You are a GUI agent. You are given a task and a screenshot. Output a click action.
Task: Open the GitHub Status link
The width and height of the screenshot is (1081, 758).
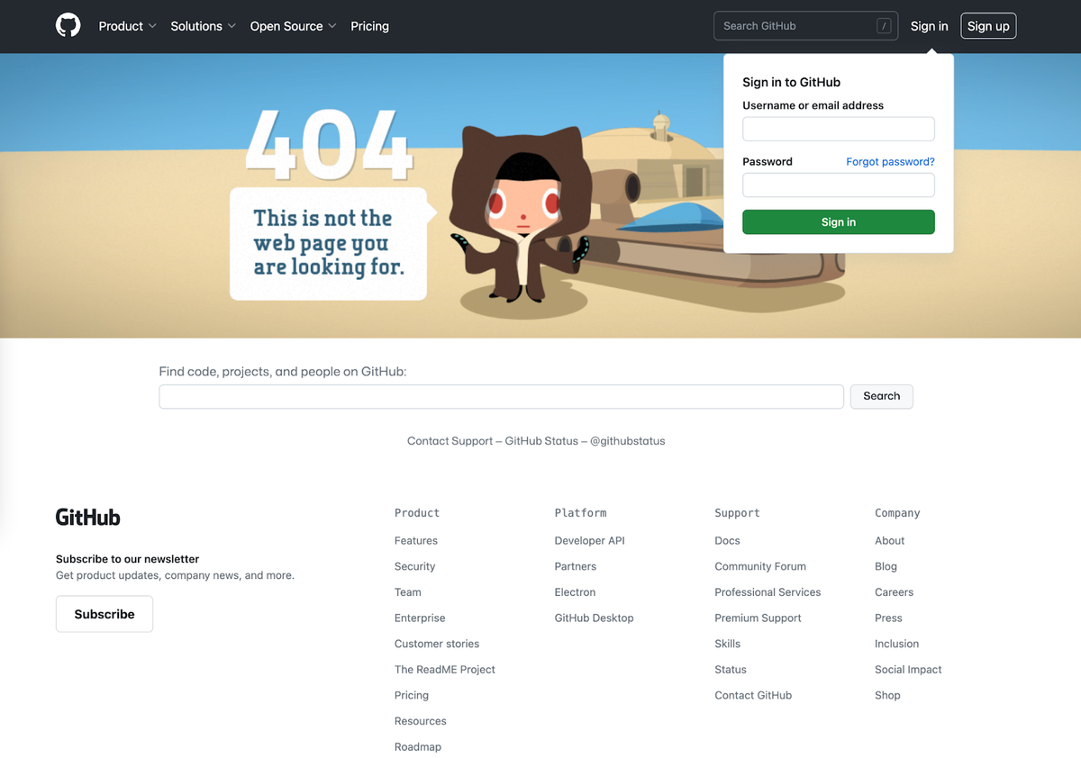point(541,441)
